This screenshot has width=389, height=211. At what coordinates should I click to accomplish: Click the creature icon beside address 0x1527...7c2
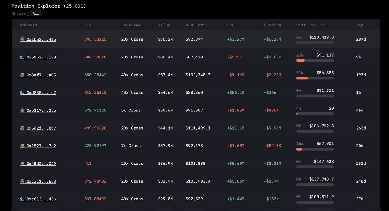22,146
